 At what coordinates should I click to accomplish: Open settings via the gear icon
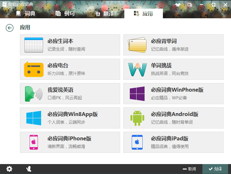tap(9, 169)
